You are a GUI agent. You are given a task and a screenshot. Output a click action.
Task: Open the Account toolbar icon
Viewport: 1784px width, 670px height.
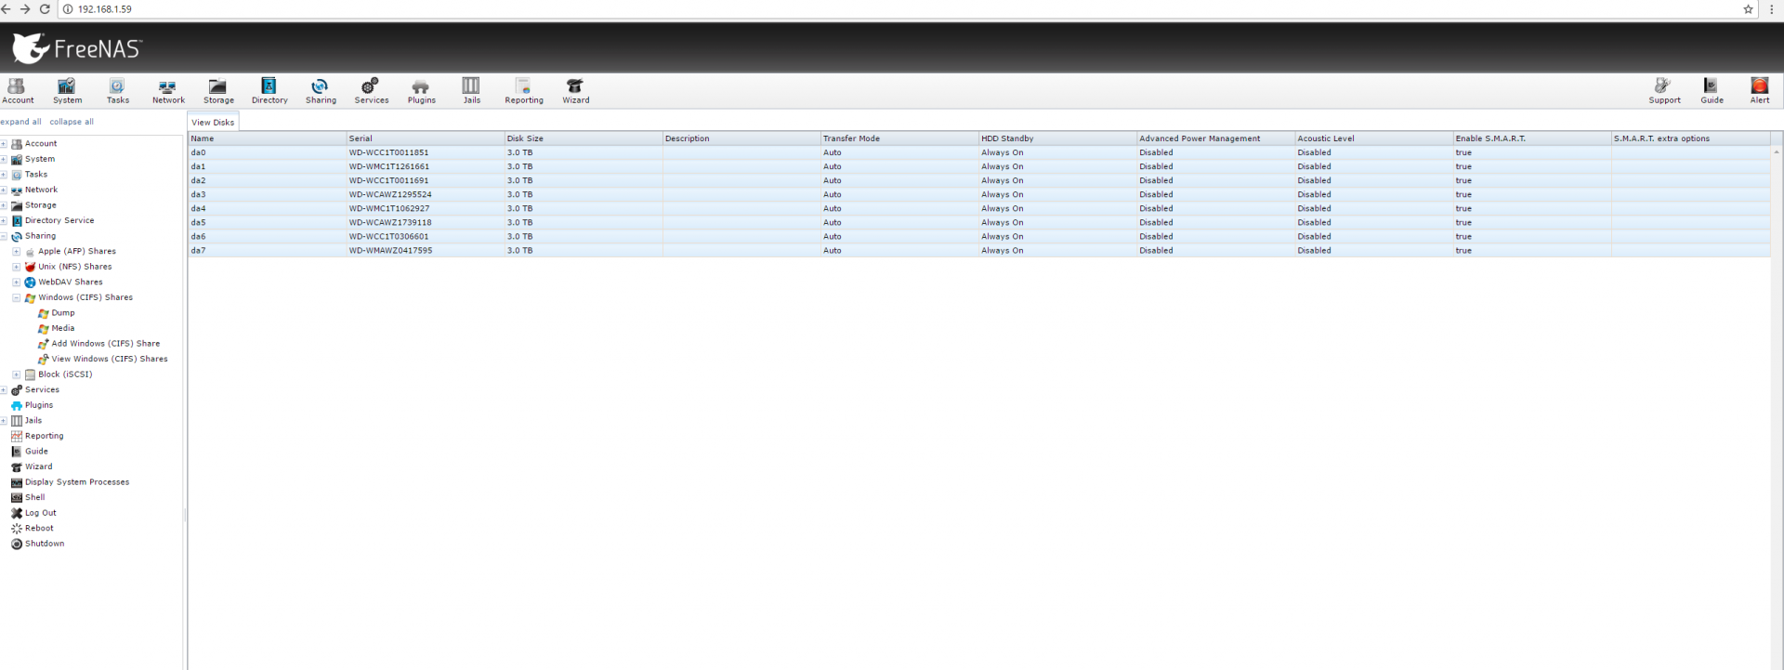coord(17,90)
